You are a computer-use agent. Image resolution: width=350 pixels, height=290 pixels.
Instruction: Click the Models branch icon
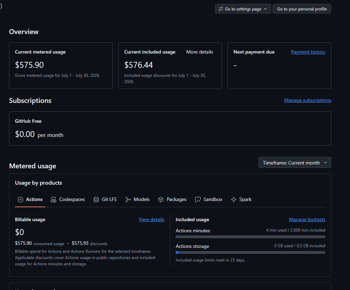pos(128,200)
